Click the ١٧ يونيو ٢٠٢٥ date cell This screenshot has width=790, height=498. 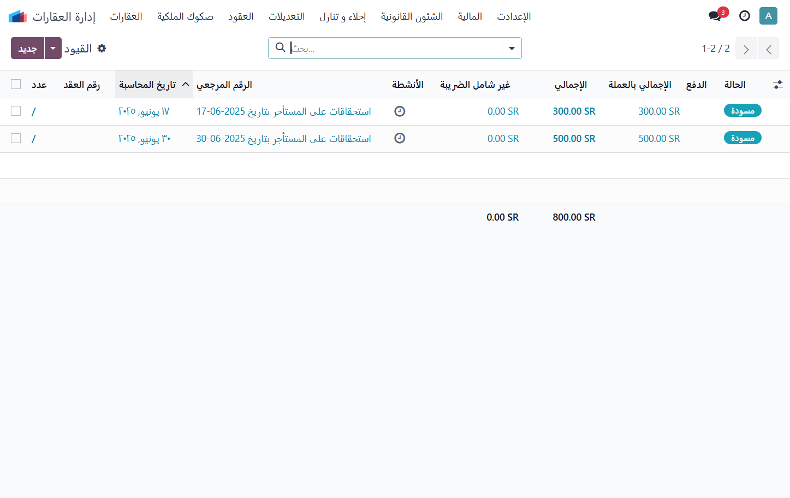144,111
